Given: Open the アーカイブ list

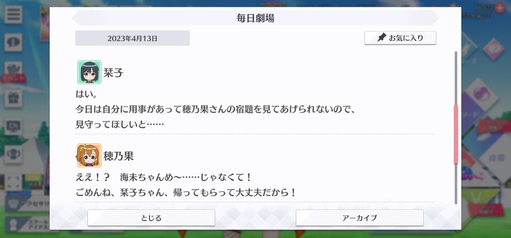Looking at the screenshot, I should [x=359, y=218].
